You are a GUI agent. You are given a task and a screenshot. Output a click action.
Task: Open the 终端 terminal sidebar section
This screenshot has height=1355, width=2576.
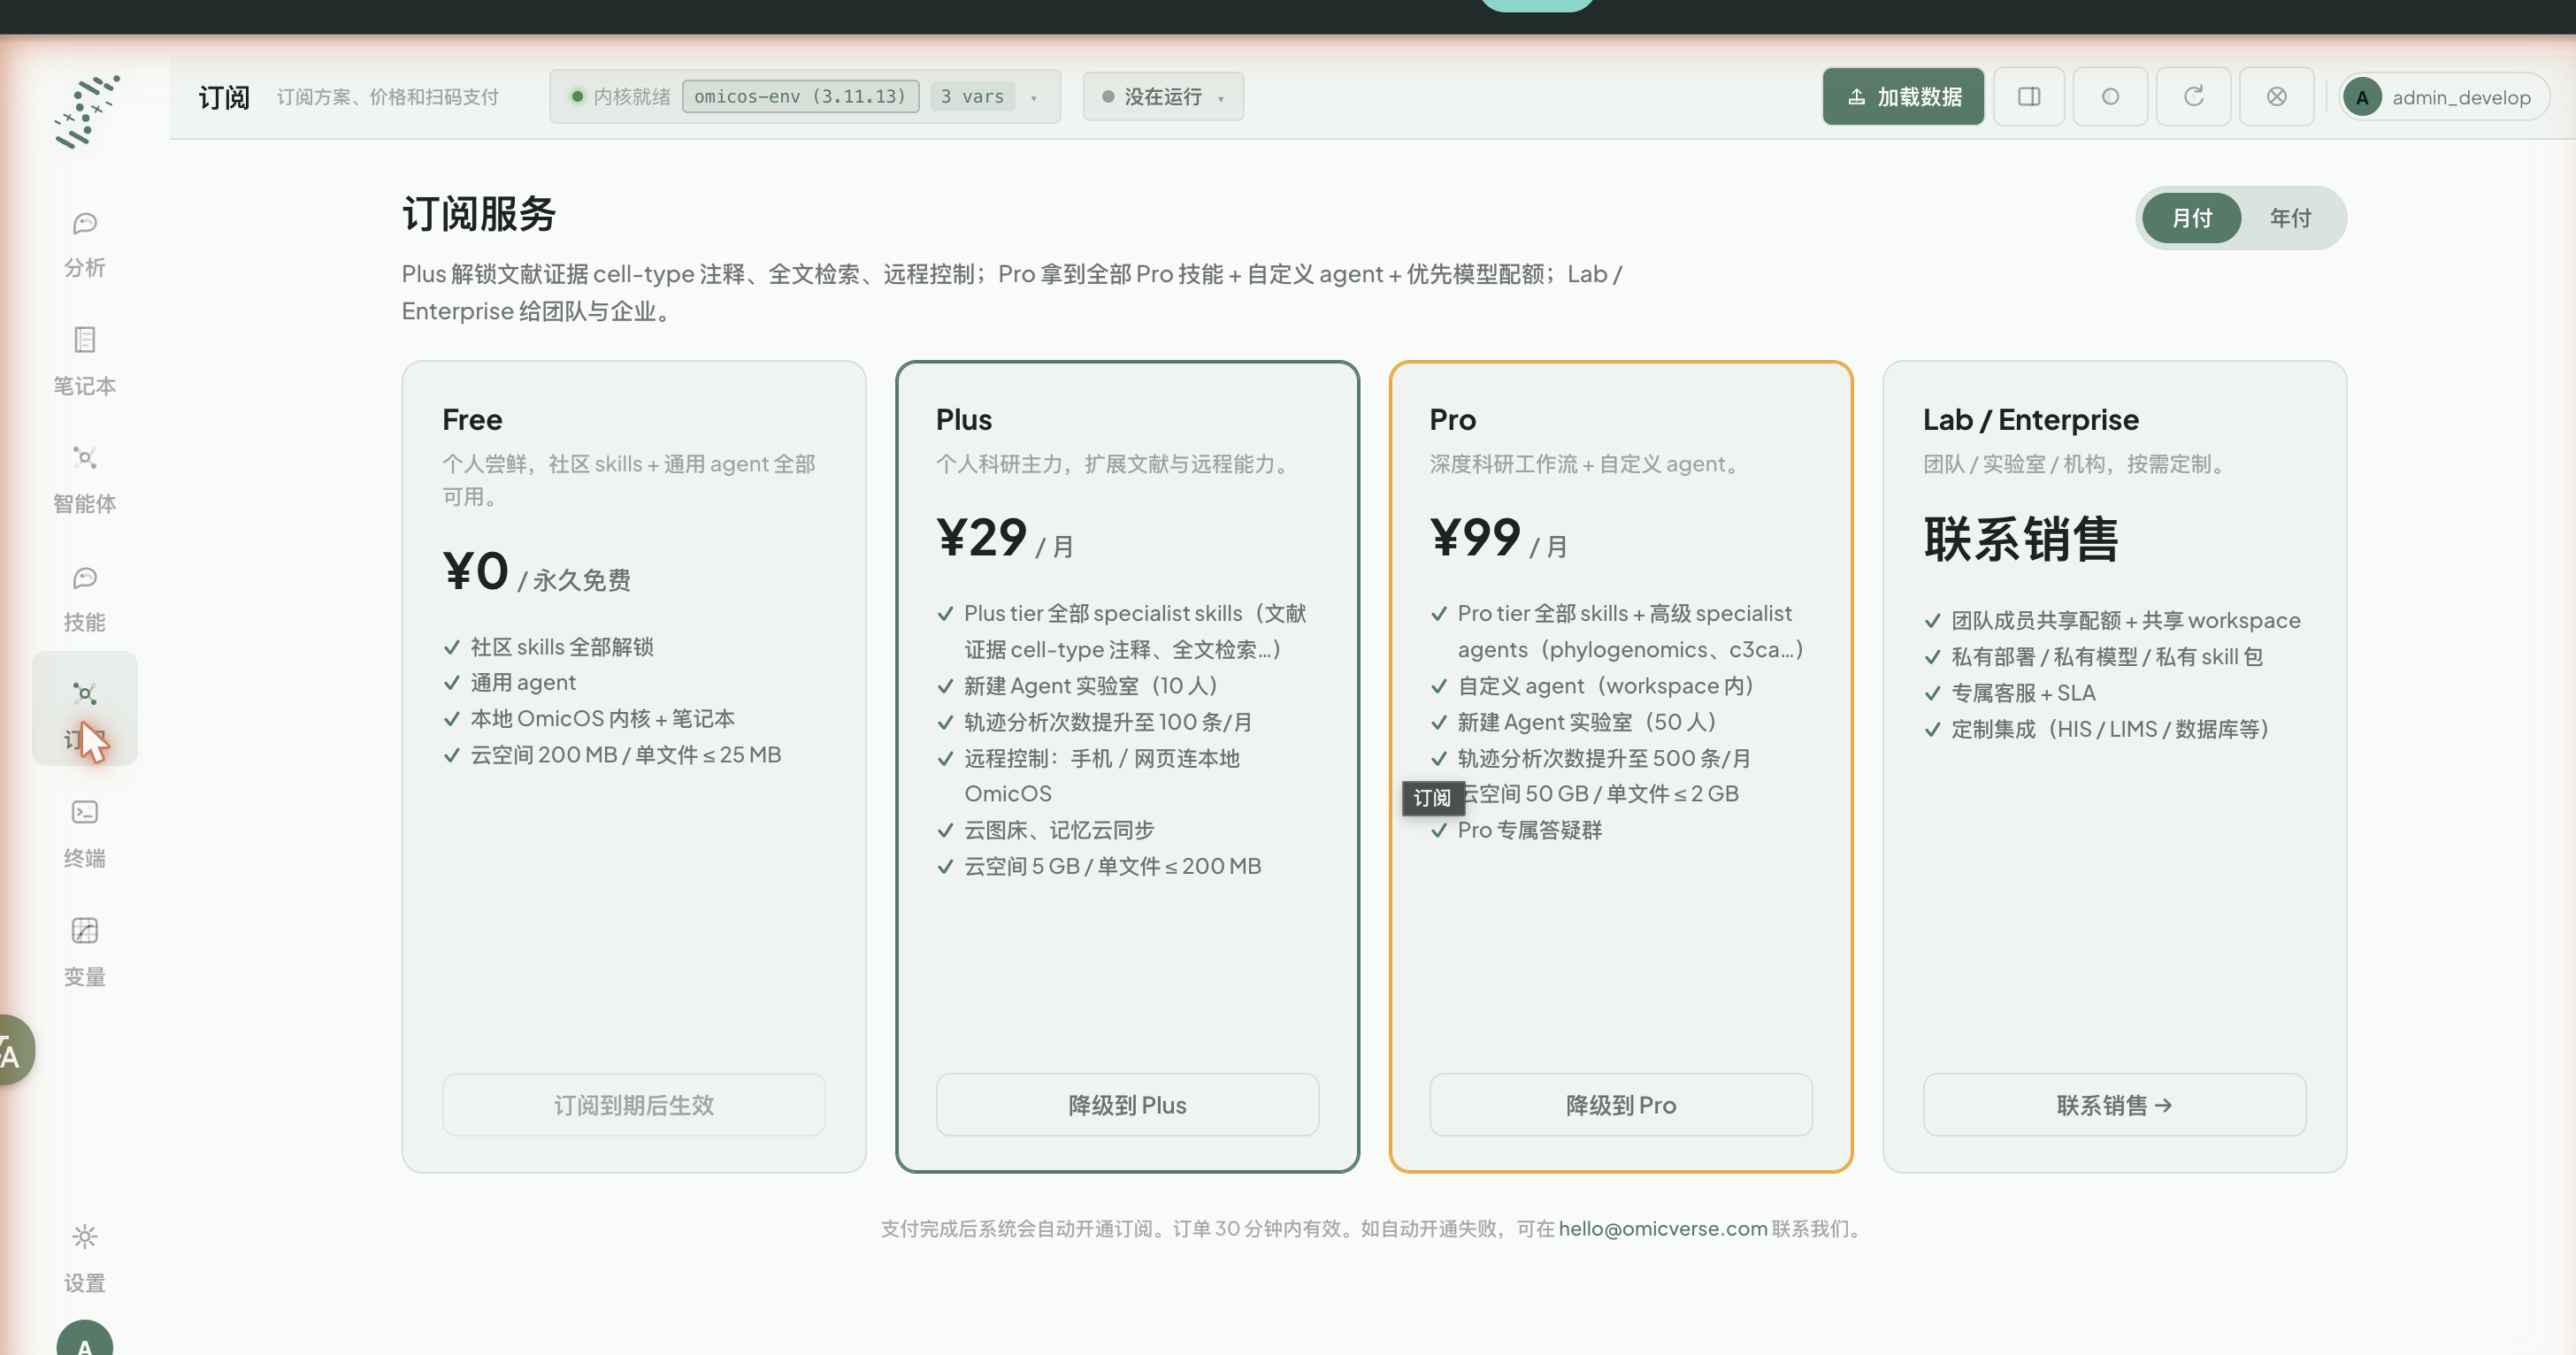click(x=84, y=834)
